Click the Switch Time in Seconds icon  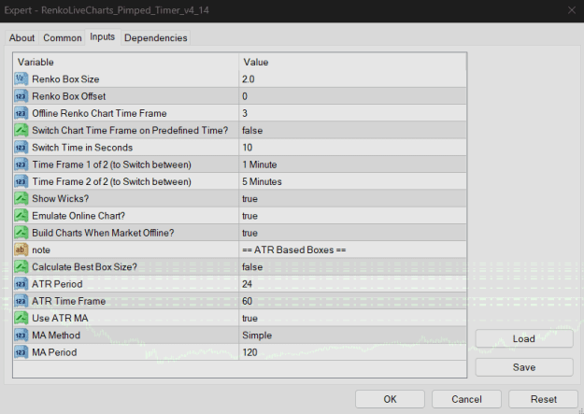21,148
